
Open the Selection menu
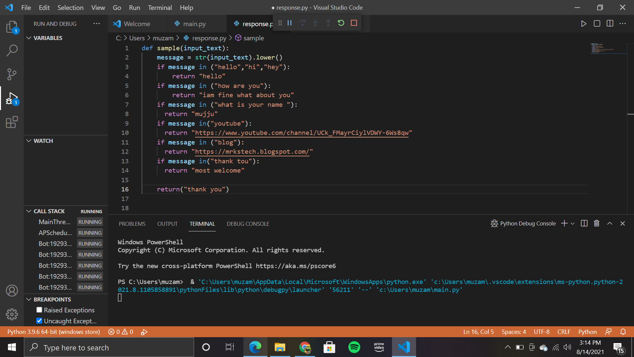click(x=70, y=7)
